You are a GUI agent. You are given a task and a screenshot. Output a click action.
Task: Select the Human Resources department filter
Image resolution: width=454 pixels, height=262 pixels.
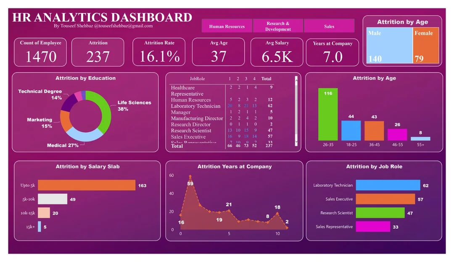(x=227, y=26)
